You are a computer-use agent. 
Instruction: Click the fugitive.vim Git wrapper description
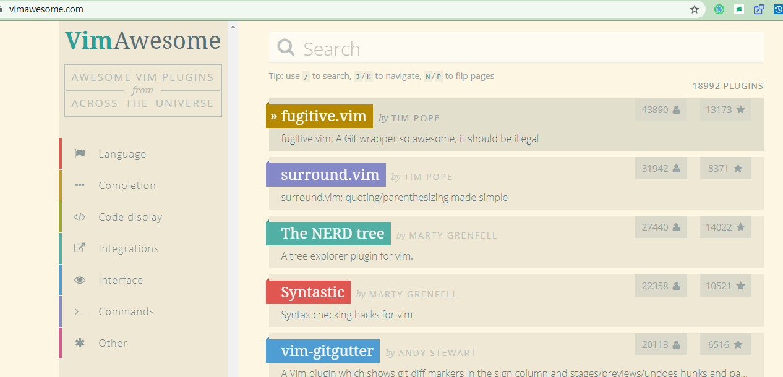point(409,138)
